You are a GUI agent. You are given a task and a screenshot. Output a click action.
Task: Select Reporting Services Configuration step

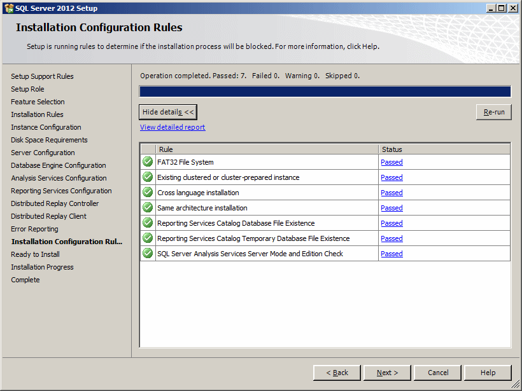pos(61,191)
